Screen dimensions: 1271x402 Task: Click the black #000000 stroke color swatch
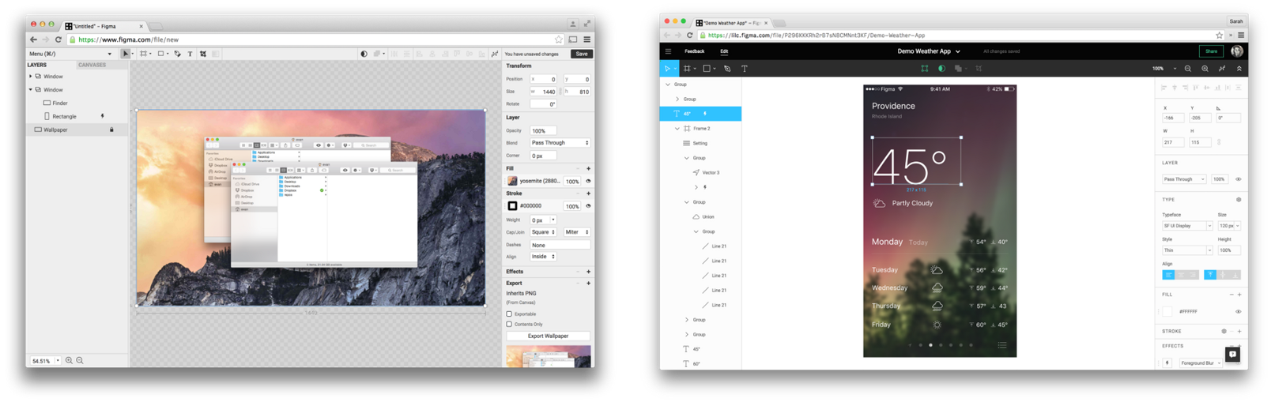click(512, 206)
